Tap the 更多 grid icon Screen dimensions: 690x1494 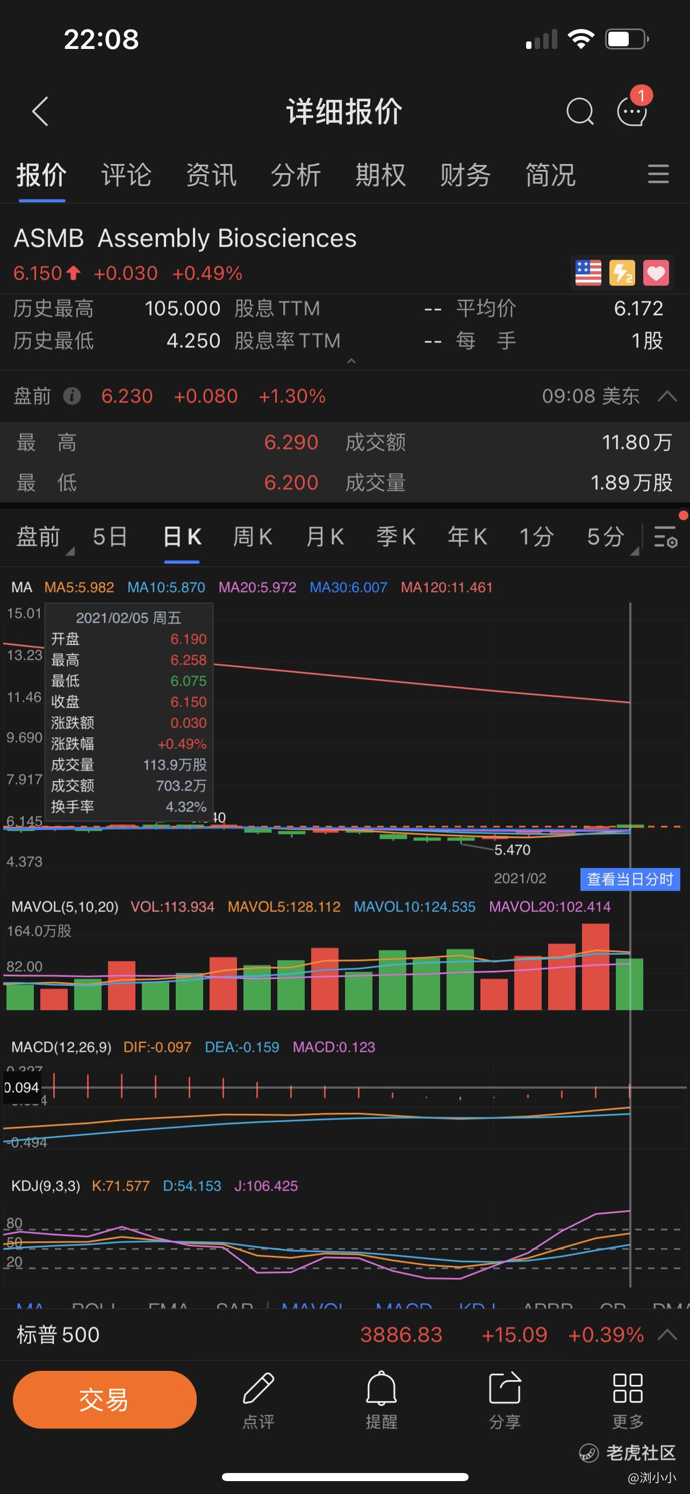[x=628, y=1400]
